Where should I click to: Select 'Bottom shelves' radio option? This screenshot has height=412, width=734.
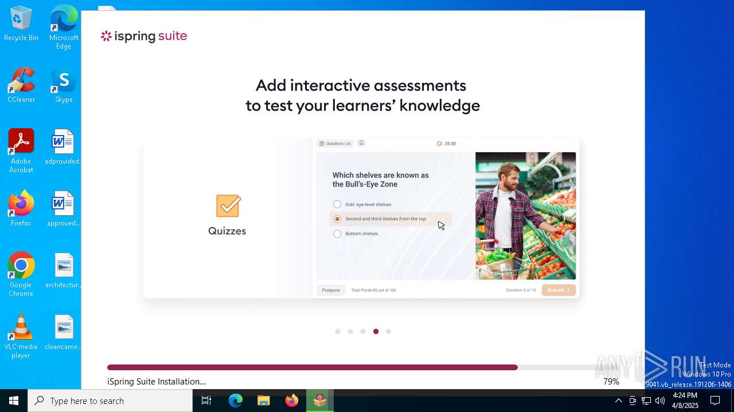[x=337, y=233]
